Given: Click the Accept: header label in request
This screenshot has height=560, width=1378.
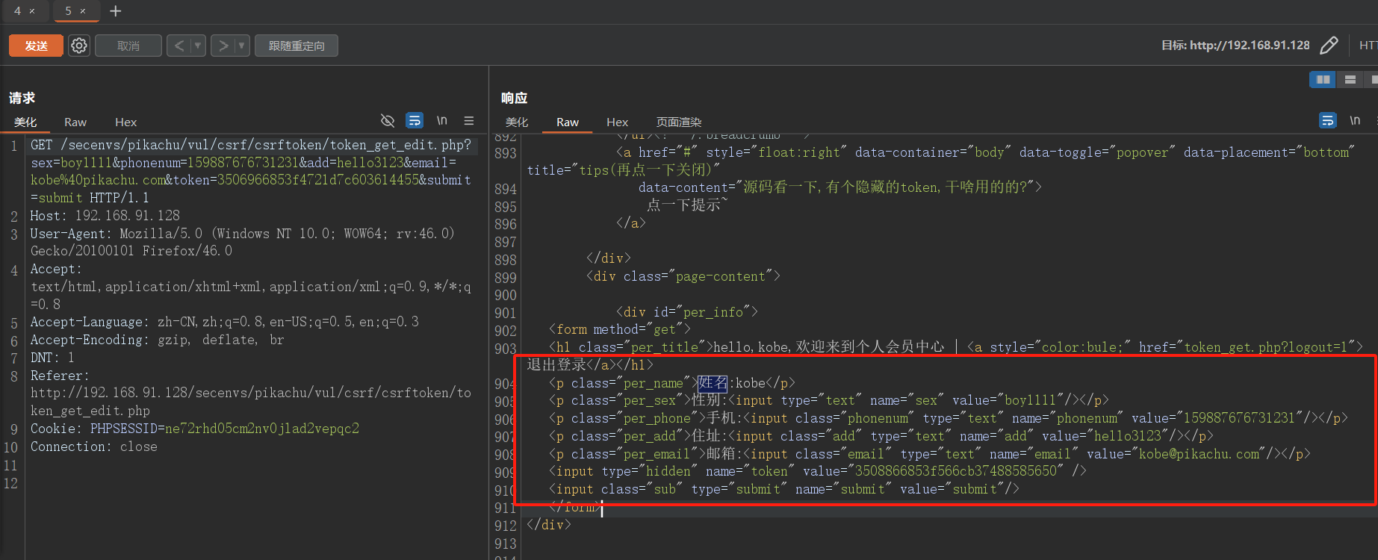Looking at the screenshot, I should click(x=56, y=269).
